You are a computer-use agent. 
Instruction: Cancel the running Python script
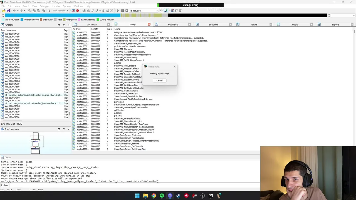click(x=159, y=81)
